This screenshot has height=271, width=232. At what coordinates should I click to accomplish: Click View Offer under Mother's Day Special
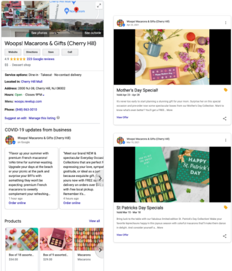click(x=123, y=117)
